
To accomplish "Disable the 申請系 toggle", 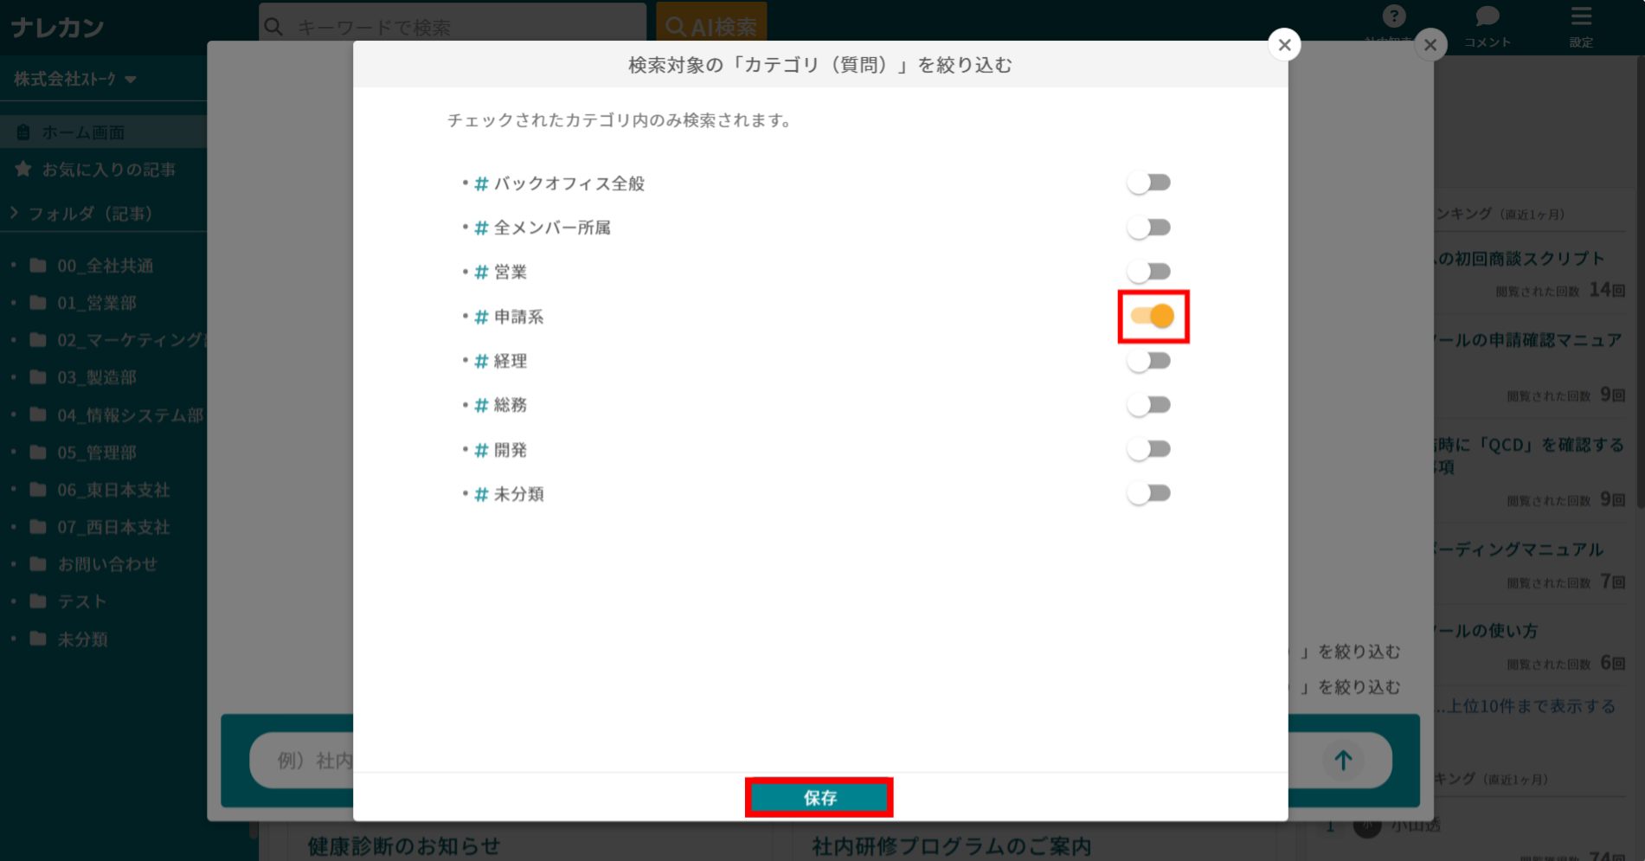I will [x=1153, y=317].
